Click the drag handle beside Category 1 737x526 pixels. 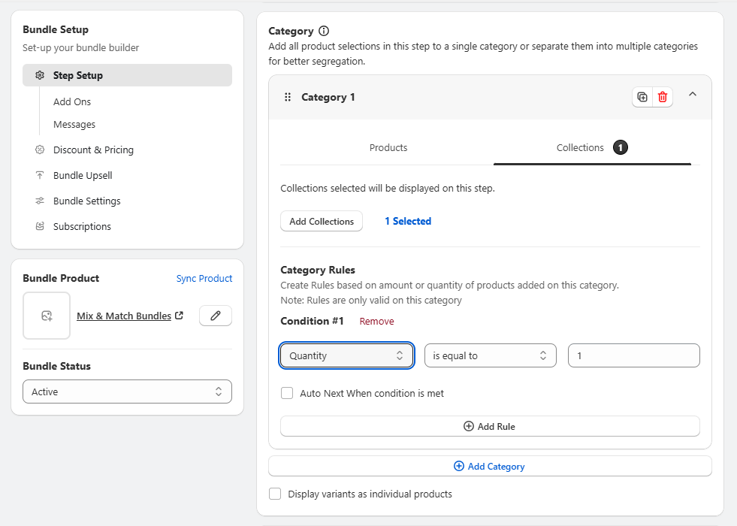(x=288, y=97)
